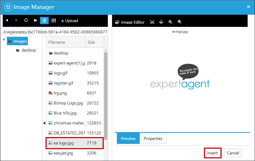
Task: Click the folder path field
Action: coord(55,32)
